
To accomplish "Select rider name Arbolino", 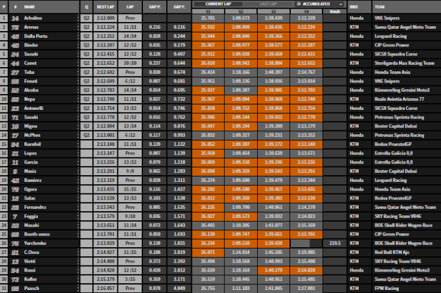I will (33, 18).
